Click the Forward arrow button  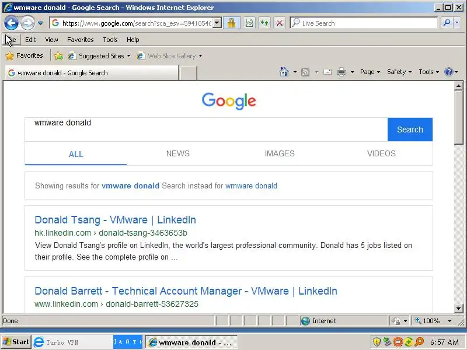(27, 23)
